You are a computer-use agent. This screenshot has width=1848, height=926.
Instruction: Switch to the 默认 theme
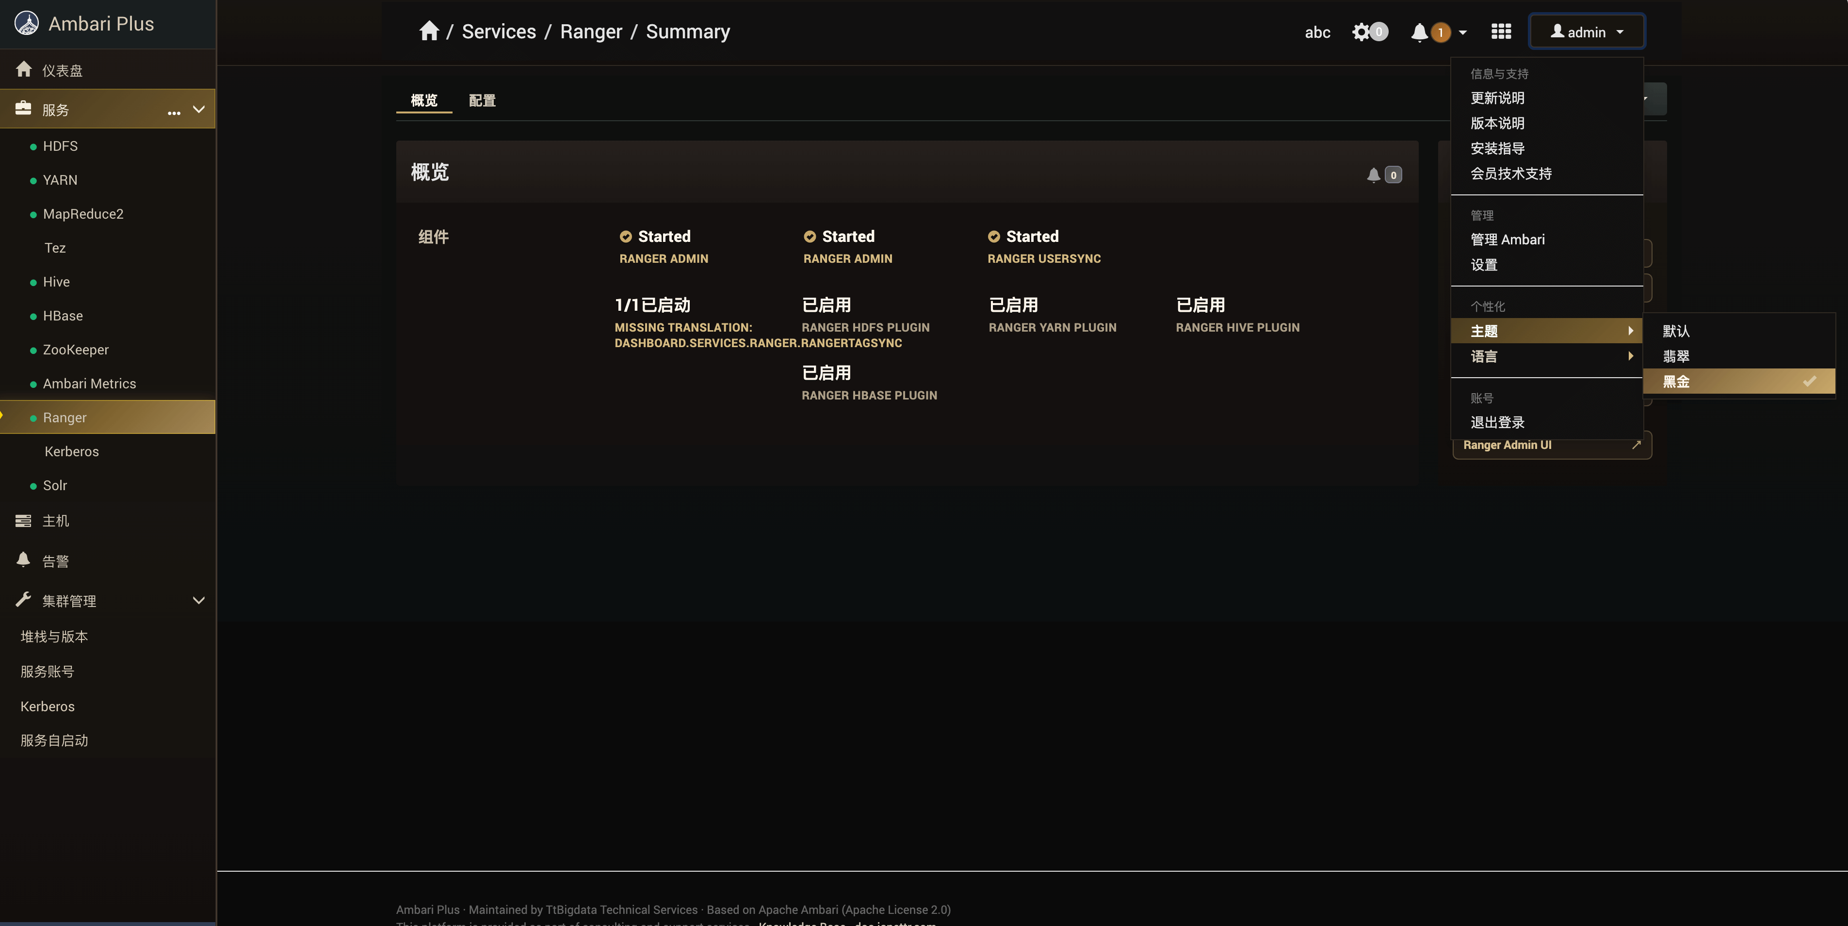click(x=1677, y=331)
